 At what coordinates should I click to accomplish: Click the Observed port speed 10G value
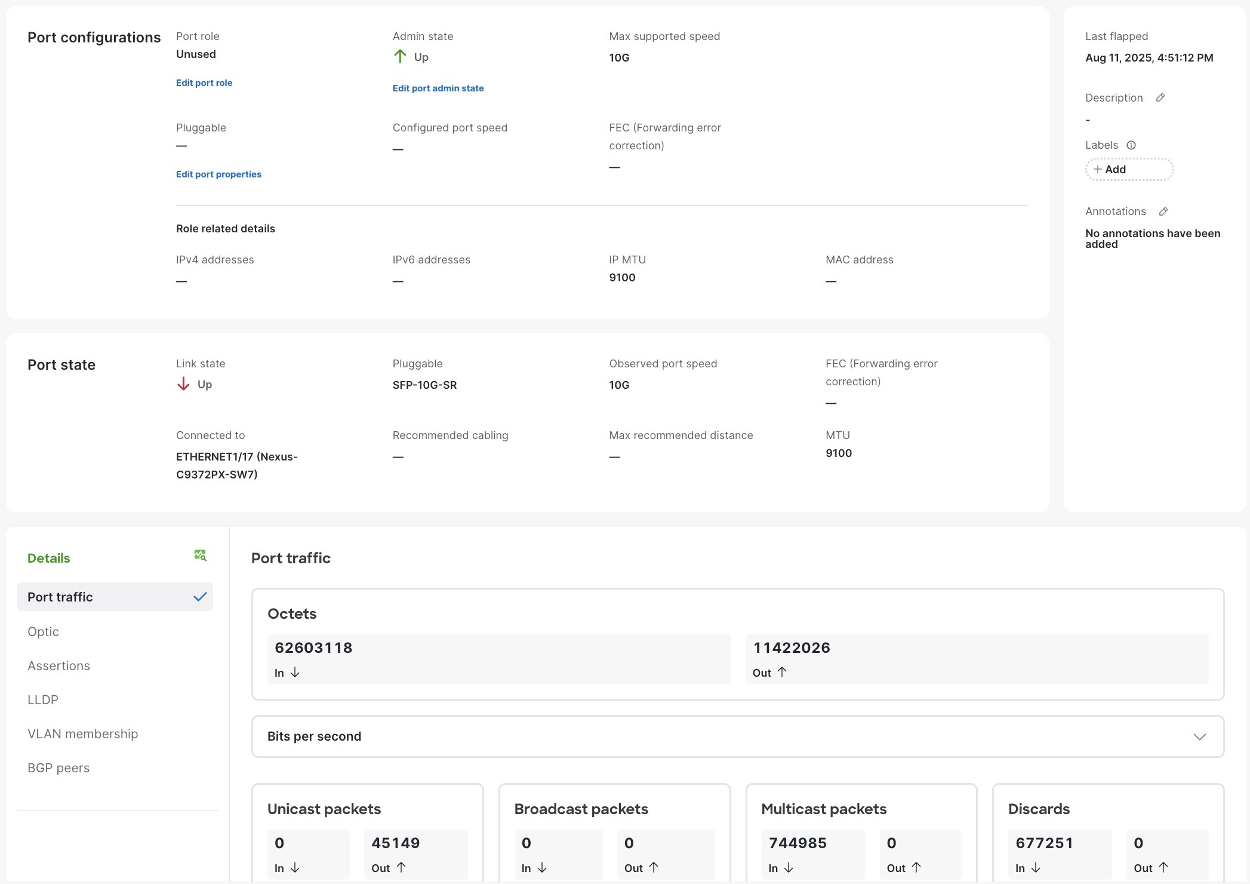619,385
